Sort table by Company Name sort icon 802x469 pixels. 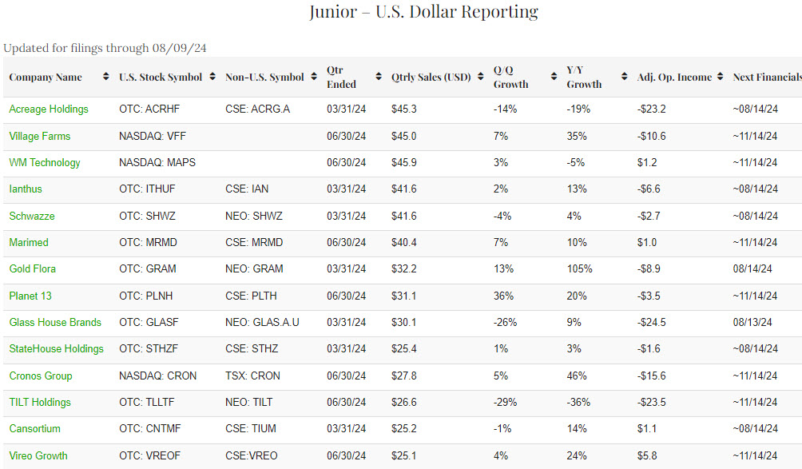pos(106,78)
